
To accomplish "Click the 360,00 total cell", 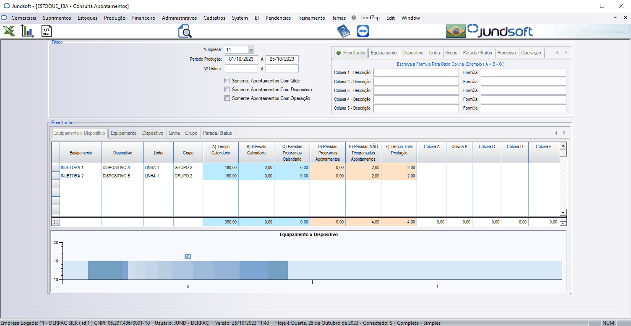I will tap(221, 222).
